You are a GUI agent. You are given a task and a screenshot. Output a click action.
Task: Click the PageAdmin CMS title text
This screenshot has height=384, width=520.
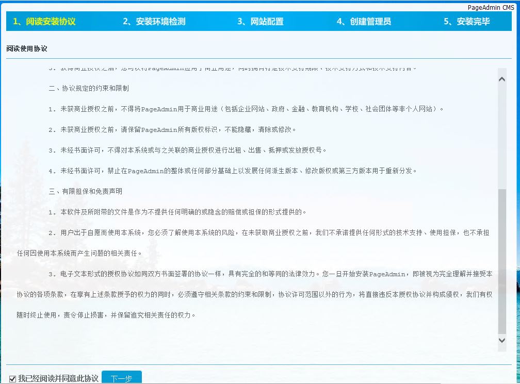pos(491,7)
